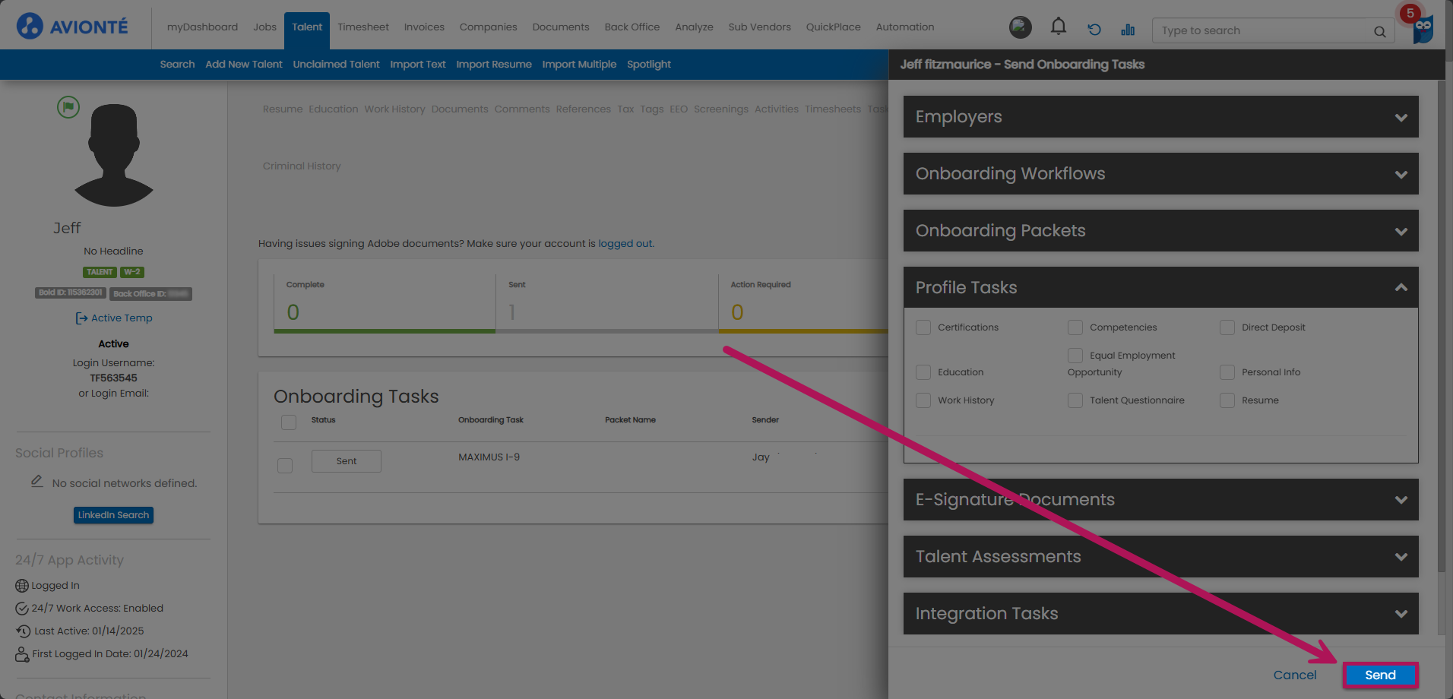This screenshot has width=1453, height=699.
Task: Open the Back Office menu
Action: (632, 27)
